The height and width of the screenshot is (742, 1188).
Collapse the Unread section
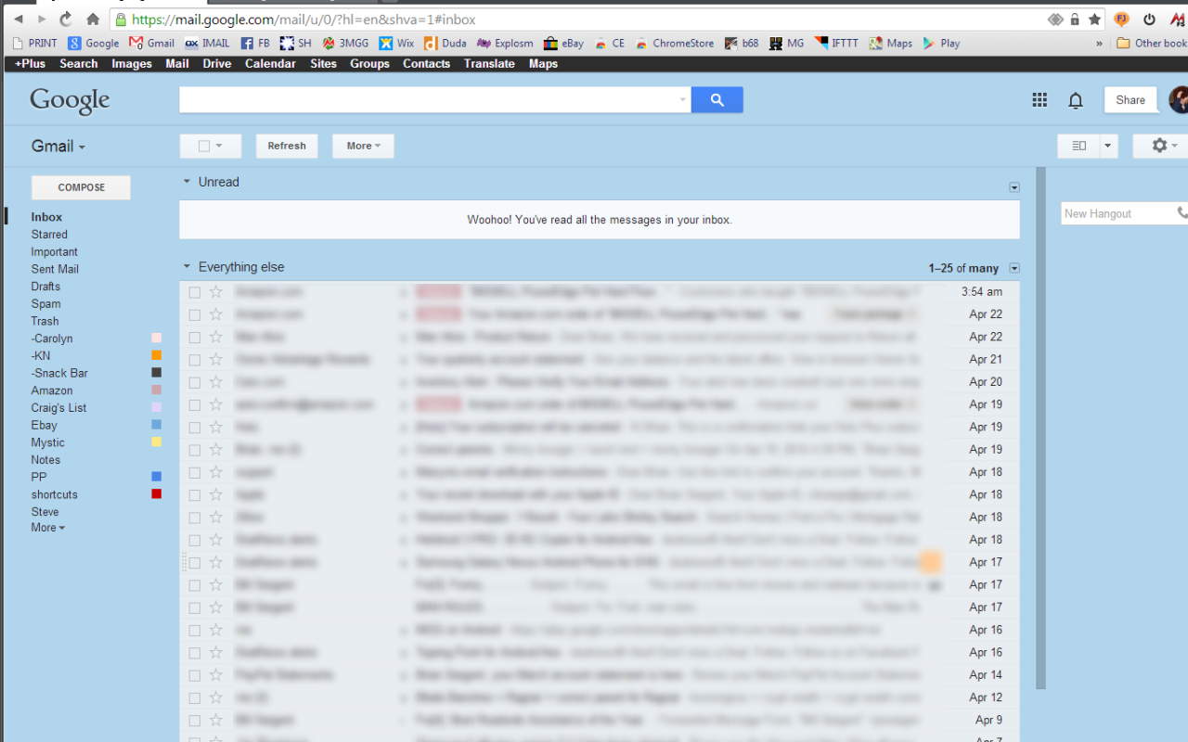186,182
